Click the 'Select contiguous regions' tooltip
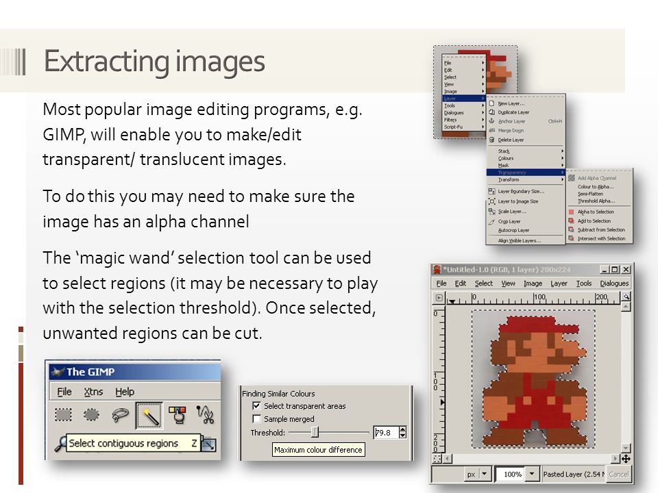658x493 pixels. click(133, 443)
